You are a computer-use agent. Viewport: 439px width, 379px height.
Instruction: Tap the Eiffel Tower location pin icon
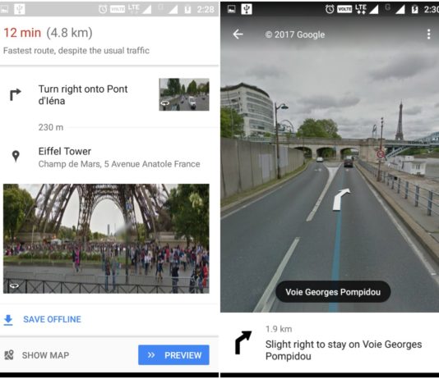pyautogui.click(x=16, y=156)
